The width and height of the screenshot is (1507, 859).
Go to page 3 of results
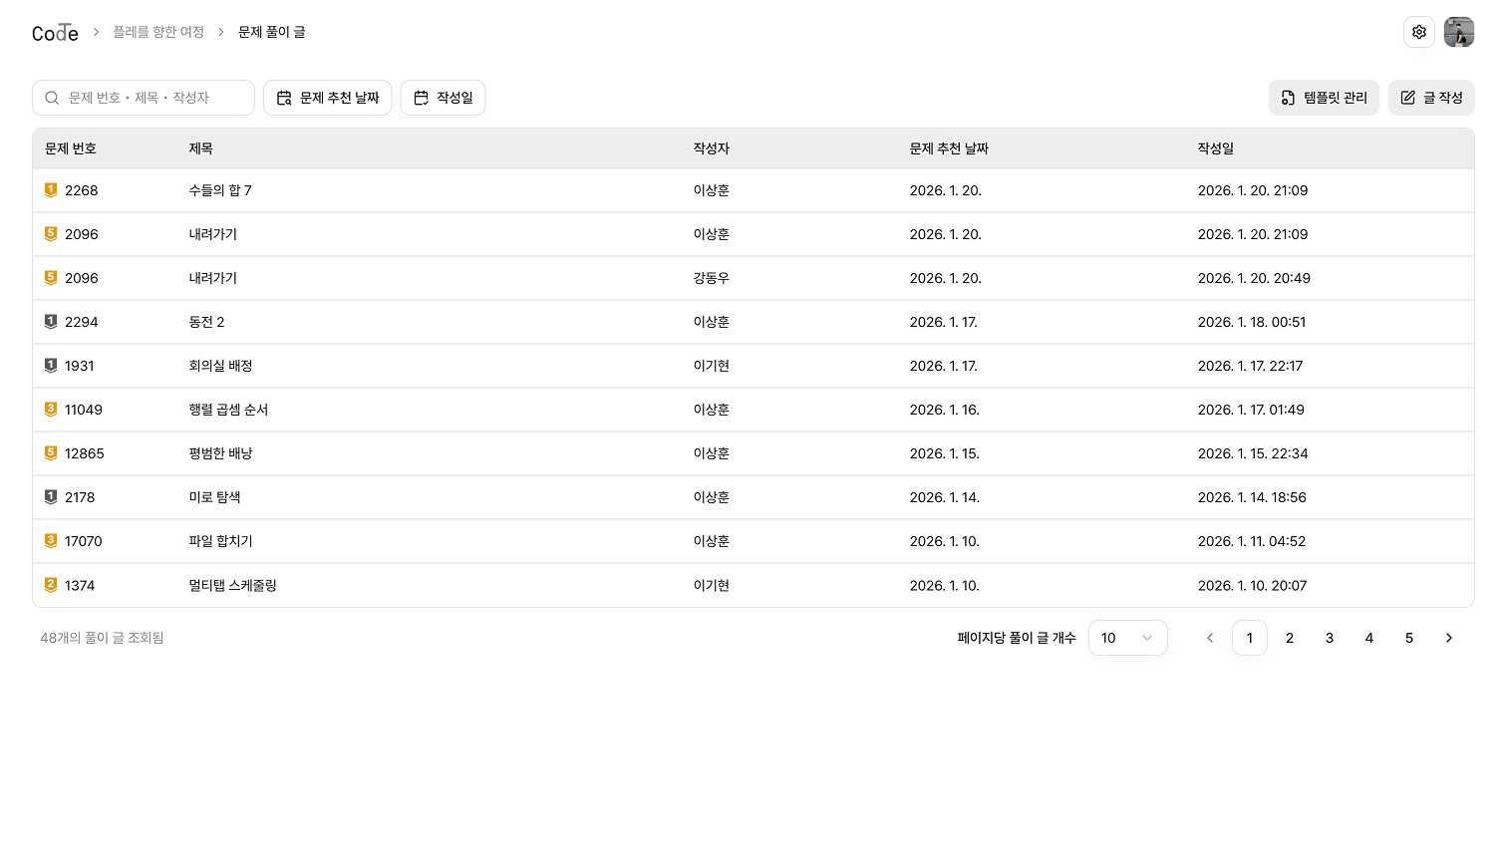(1329, 638)
